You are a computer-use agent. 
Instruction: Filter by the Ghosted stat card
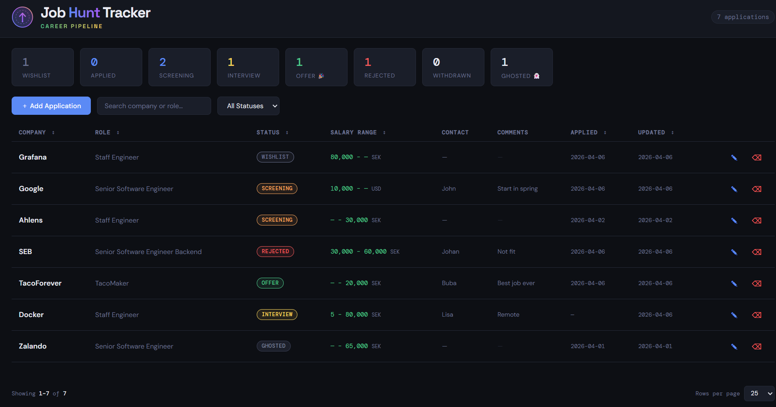point(522,67)
